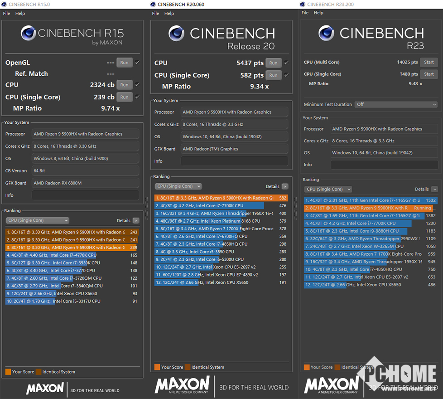Open the R15 ranking type dropdown
Image resolution: width=443 pixels, height=399 pixels.
[38, 220]
